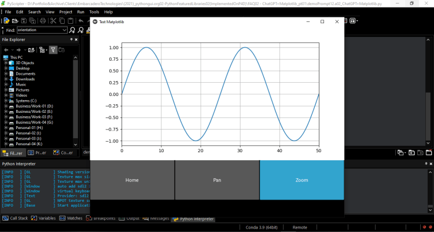
Task: Open the back history dropdown arrow
Action: [12, 50]
